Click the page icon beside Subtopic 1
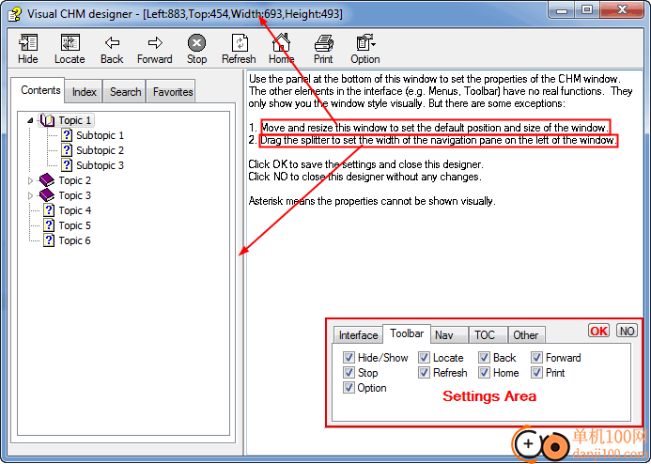This screenshot has width=651, height=464. 67,135
